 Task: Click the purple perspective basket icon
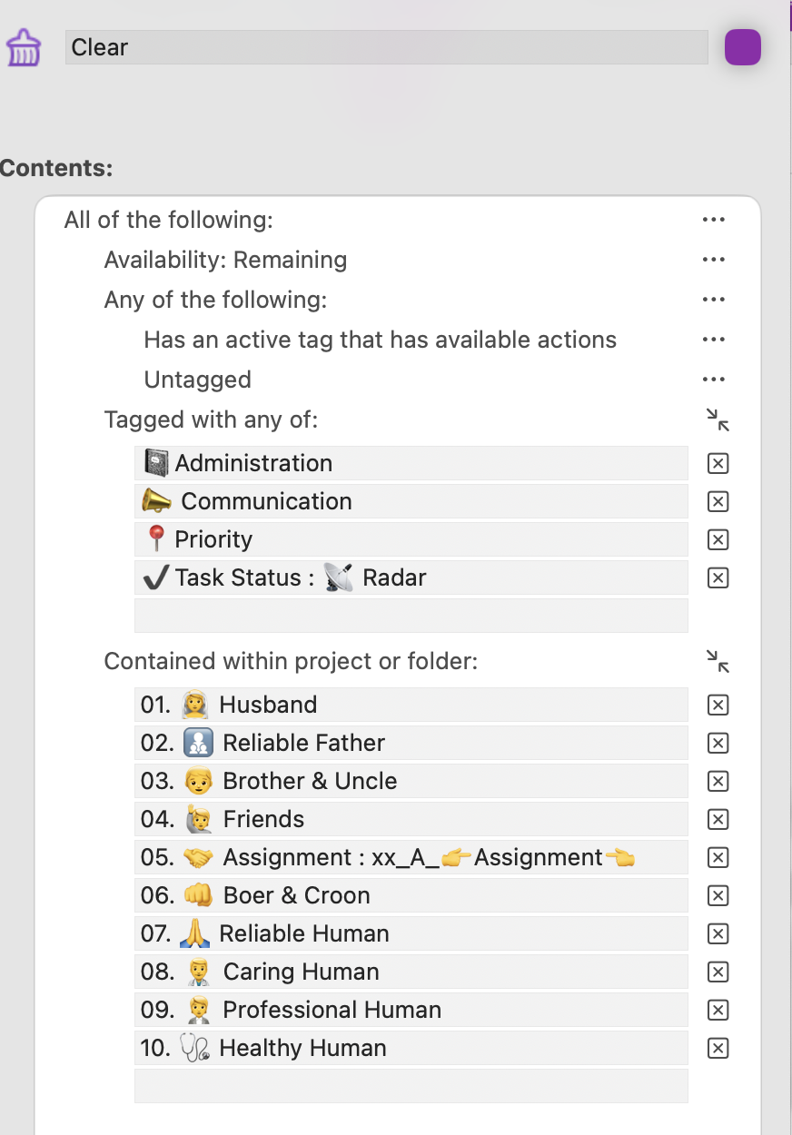24,47
